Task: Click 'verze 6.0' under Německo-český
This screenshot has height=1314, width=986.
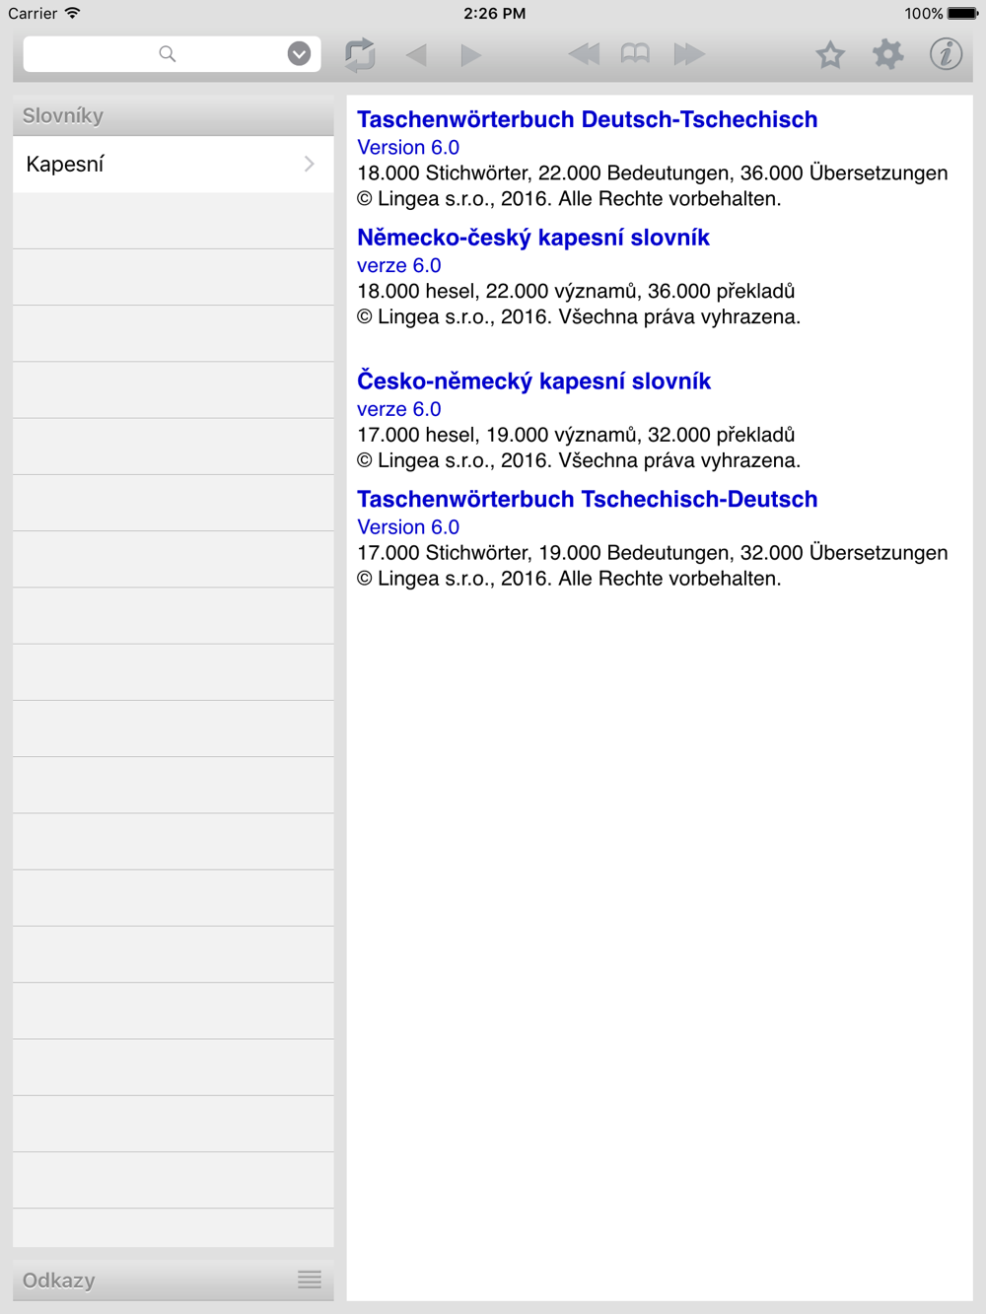Action: coord(399,266)
